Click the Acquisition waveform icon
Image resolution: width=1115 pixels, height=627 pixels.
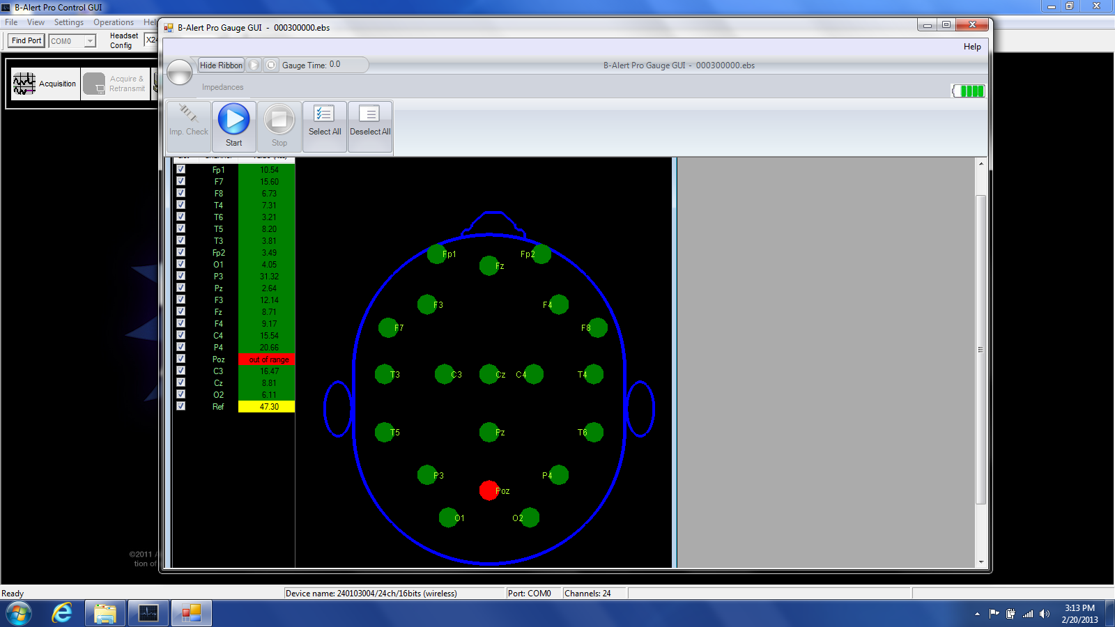click(x=24, y=84)
